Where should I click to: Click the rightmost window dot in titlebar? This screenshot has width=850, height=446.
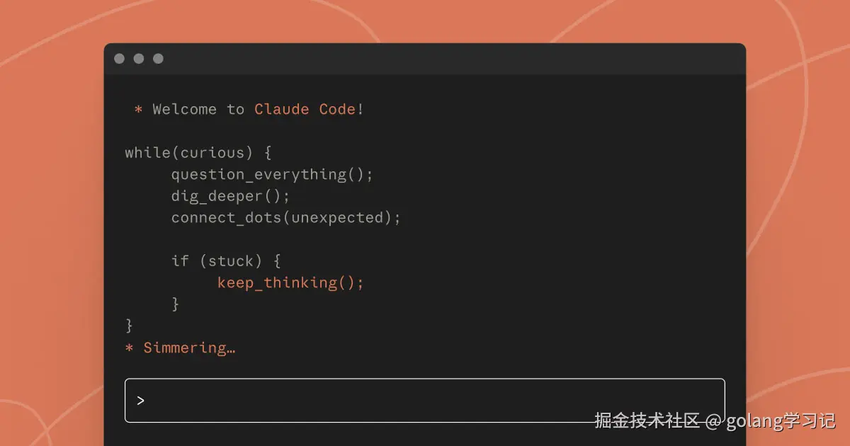pos(158,59)
